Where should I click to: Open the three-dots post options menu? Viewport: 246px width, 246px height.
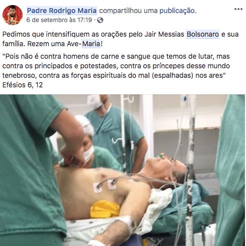coord(238,9)
